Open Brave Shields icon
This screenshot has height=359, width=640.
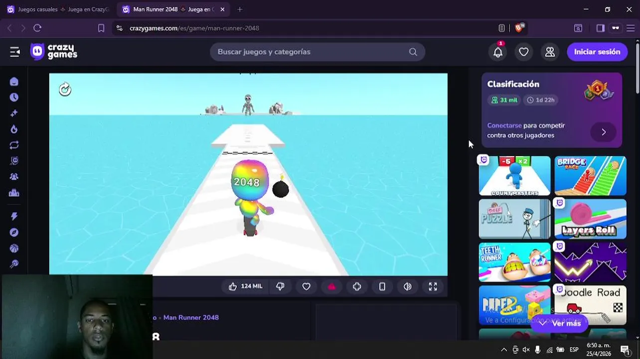[519, 28]
